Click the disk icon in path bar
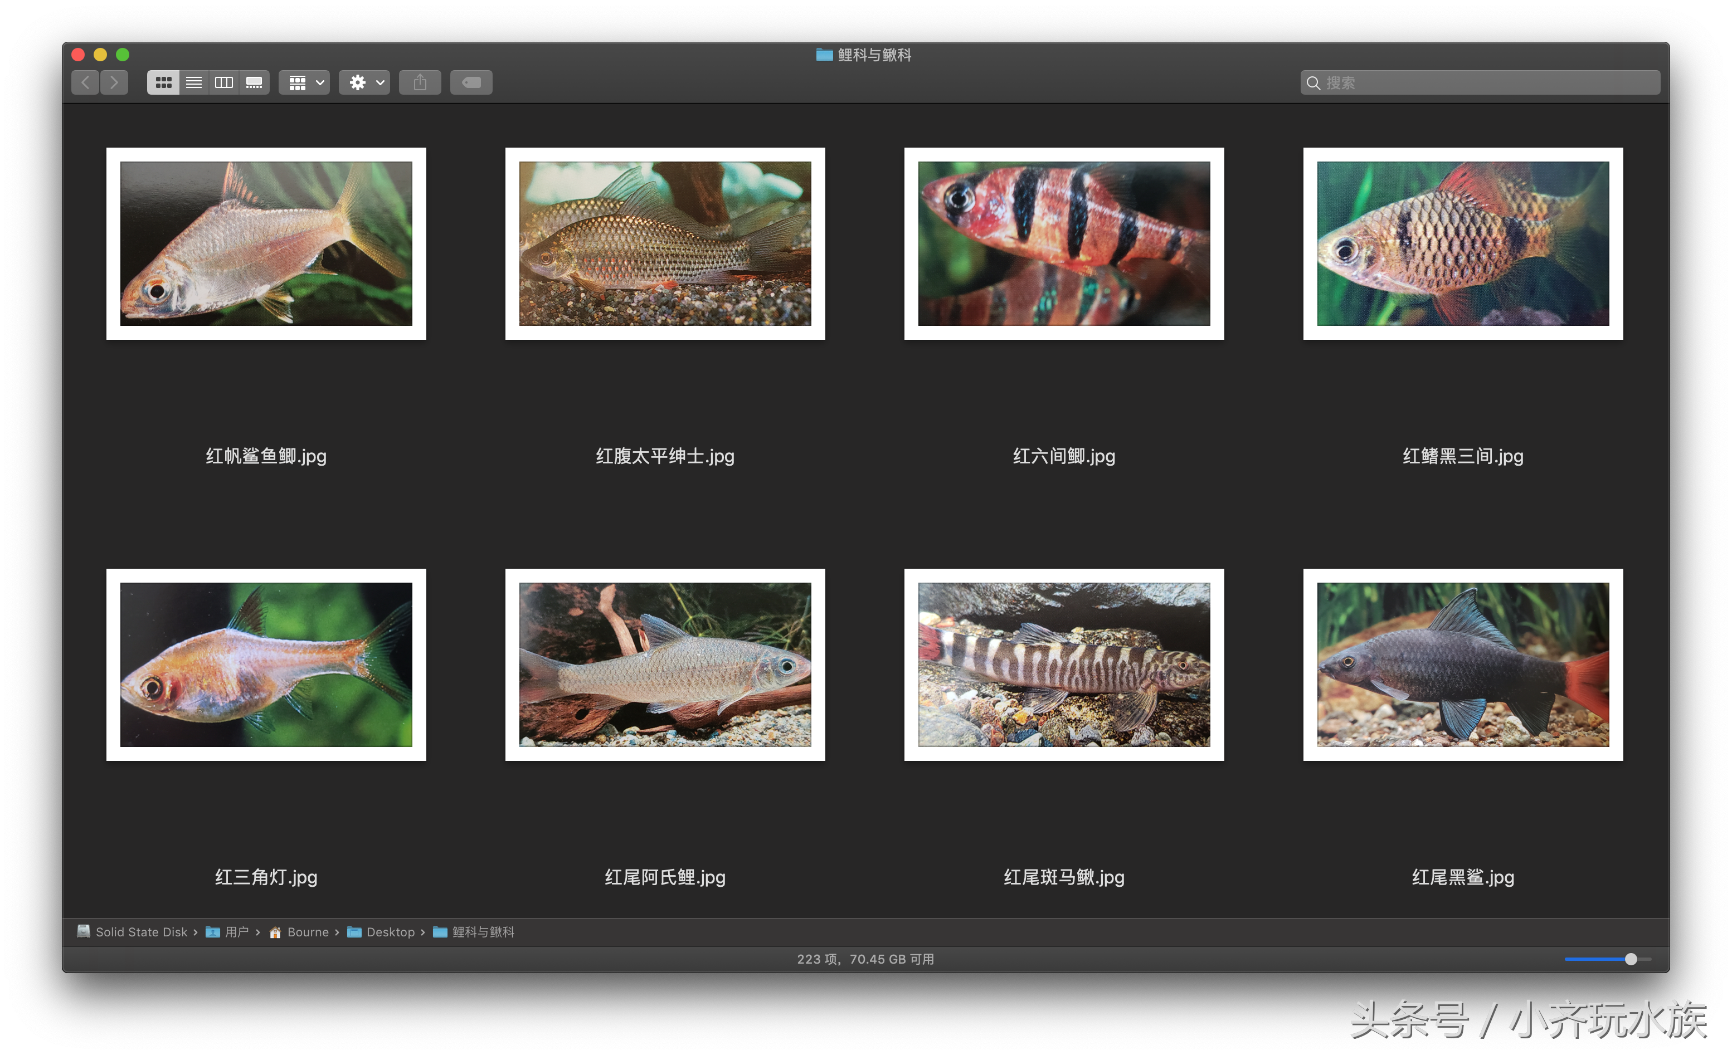 point(84,931)
